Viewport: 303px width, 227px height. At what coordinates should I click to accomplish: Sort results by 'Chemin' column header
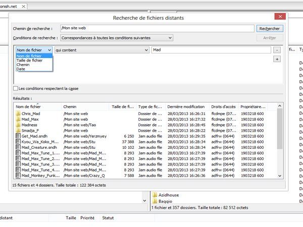click(x=85, y=106)
